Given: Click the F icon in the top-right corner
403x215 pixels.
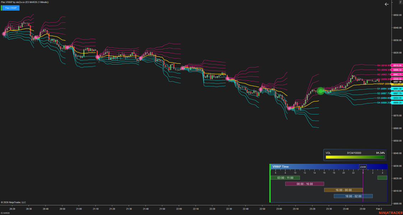Looking at the screenshot, I should coord(401,2).
